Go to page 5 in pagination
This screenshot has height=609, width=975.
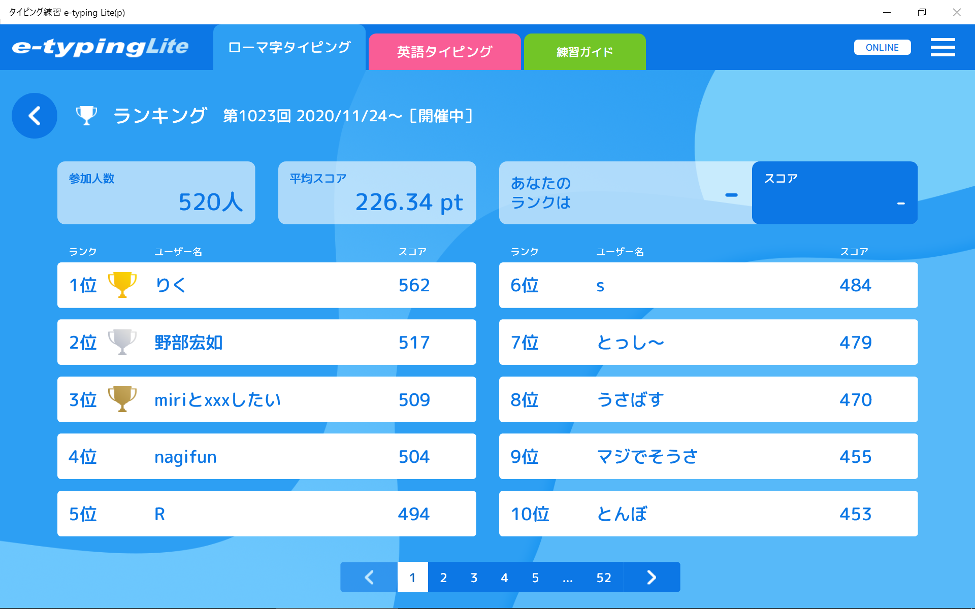[x=535, y=577]
